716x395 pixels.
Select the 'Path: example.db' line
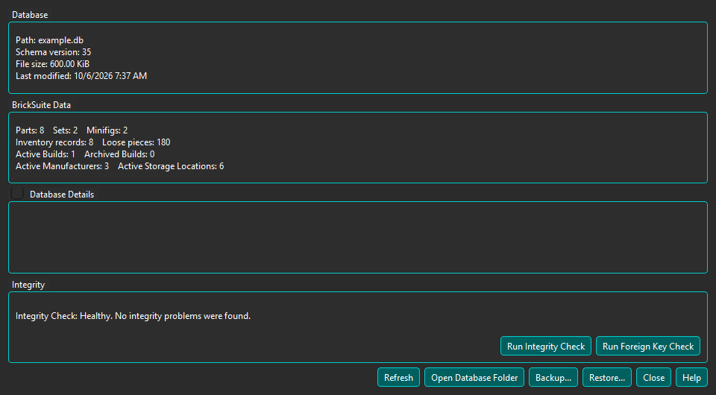49,40
